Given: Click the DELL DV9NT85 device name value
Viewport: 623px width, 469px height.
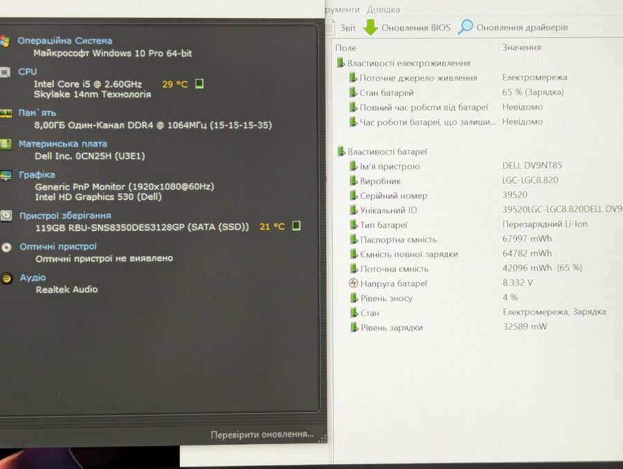Looking at the screenshot, I should pos(532,166).
